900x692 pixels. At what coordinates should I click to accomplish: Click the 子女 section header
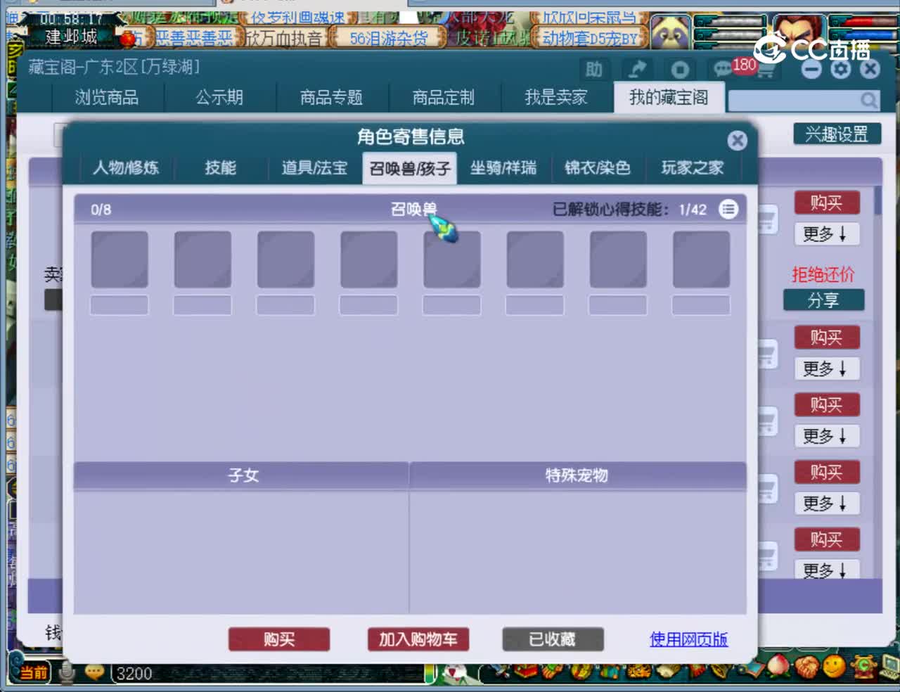(x=242, y=475)
